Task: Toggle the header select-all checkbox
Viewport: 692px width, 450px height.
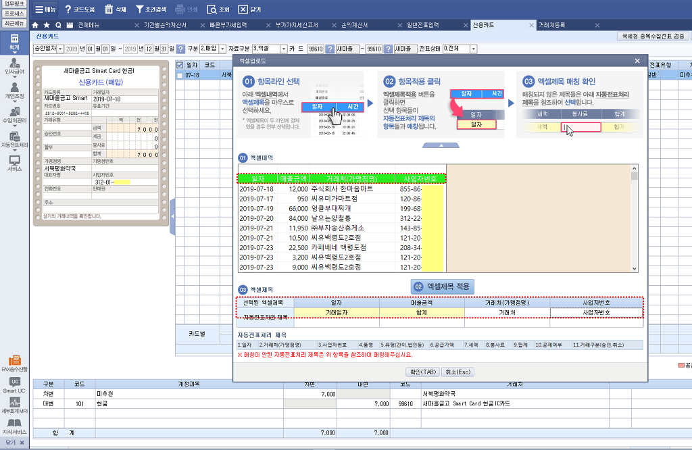Action: point(179,65)
